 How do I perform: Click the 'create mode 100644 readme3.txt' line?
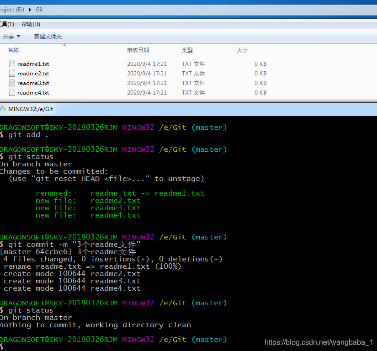(72, 281)
